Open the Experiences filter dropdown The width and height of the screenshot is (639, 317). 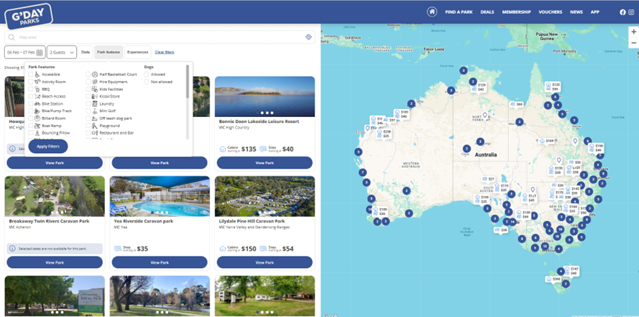[x=137, y=52]
